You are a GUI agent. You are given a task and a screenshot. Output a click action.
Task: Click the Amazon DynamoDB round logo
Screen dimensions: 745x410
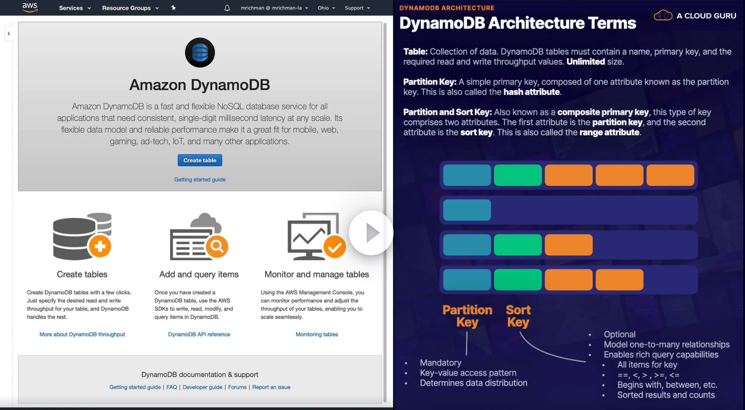pyautogui.click(x=200, y=53)
